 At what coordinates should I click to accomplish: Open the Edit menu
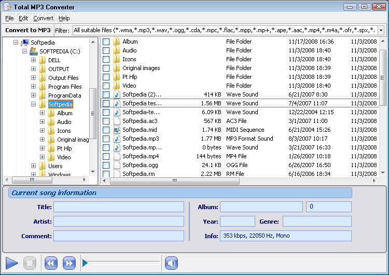coord(23,18)
